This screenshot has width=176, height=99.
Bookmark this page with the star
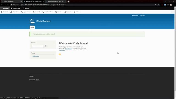(159, 5)
